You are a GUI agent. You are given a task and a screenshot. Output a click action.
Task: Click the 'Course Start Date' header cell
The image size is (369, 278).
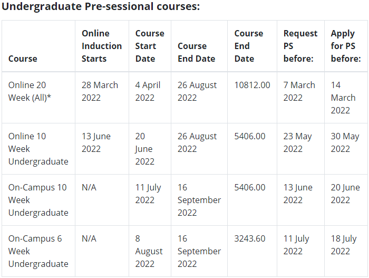pyautogui.click(x=150, y=46)
